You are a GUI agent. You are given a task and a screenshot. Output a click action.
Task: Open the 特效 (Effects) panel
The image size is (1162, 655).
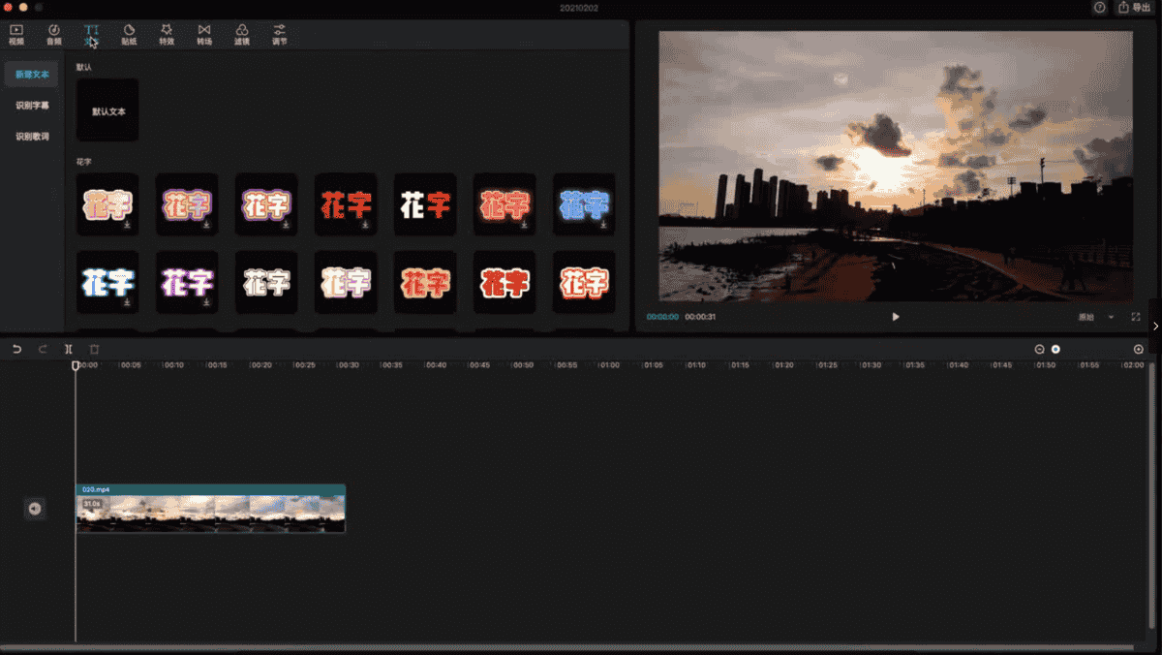point(167,35)
